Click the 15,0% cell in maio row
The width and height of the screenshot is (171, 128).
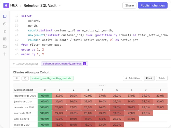point(59,125)
